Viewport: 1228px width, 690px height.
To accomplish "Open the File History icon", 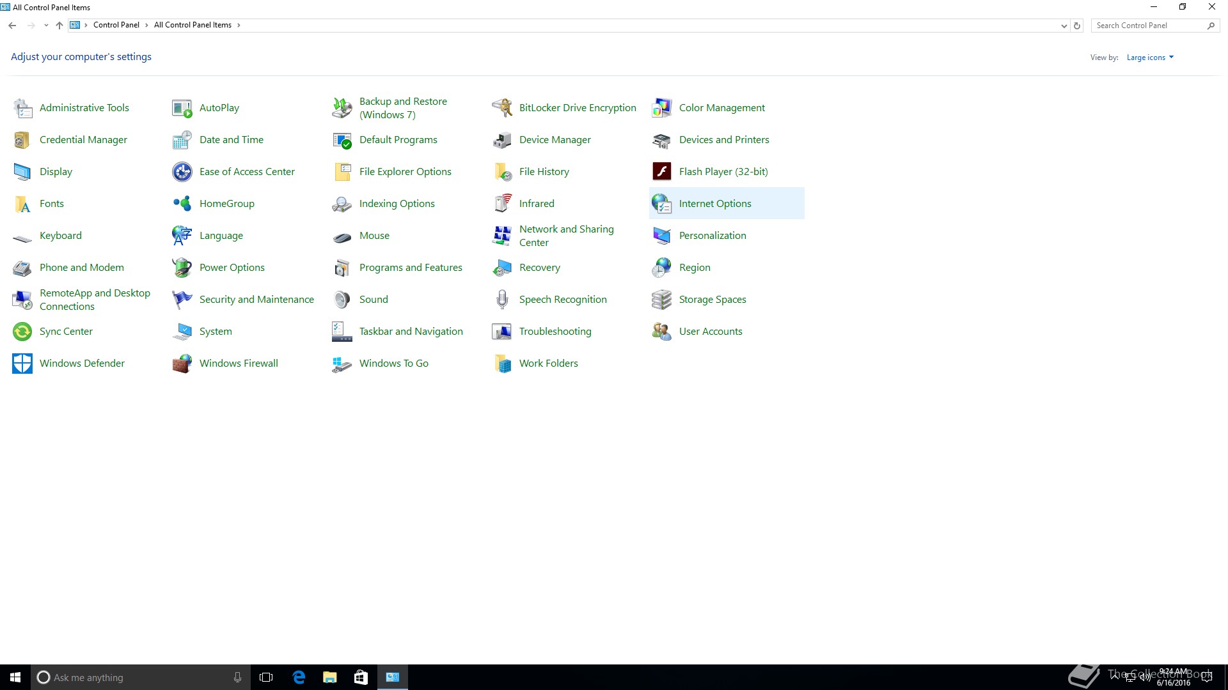I will (502, 172).
